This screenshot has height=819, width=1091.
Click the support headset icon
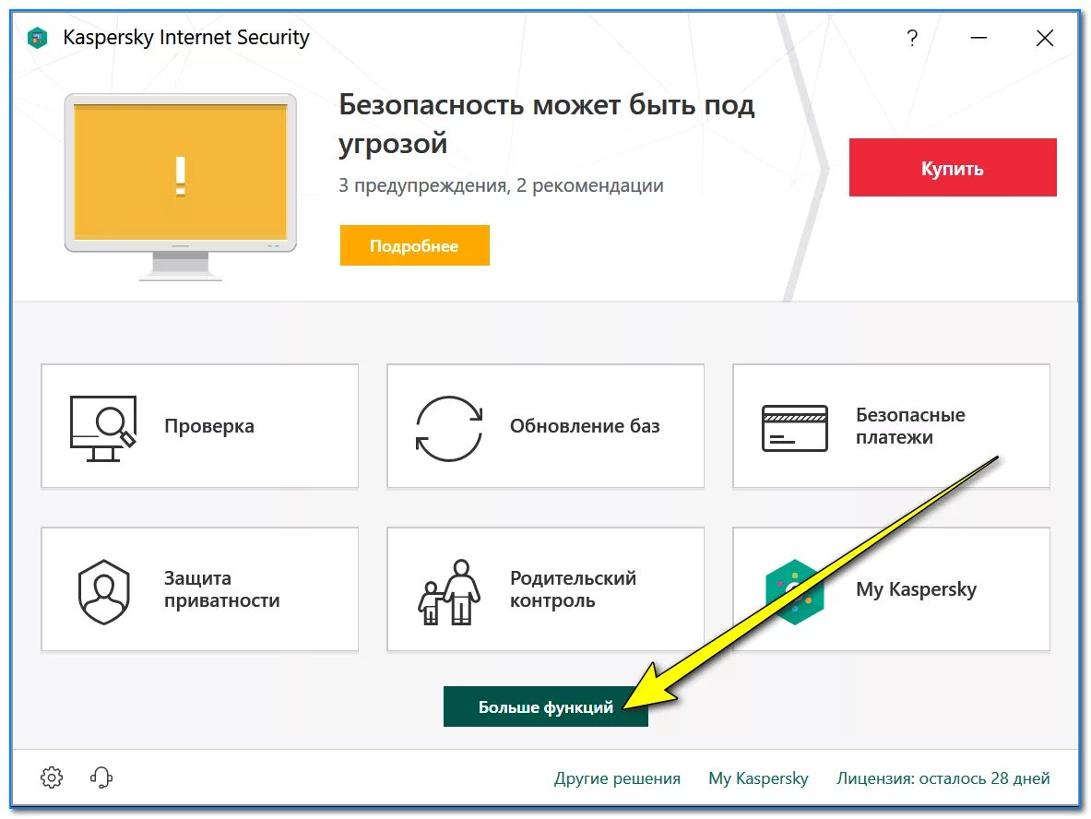[x=101, y=777]
